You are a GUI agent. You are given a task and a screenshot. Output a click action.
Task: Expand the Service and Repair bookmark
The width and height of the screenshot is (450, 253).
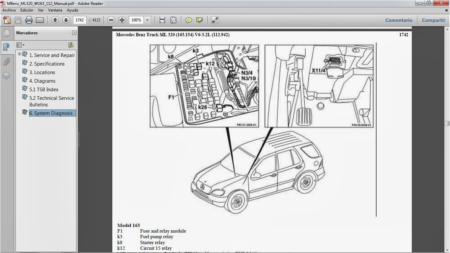click(x=20, y=54)
